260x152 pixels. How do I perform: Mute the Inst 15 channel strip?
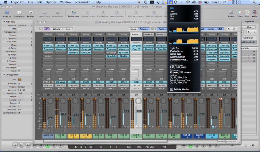62,127
